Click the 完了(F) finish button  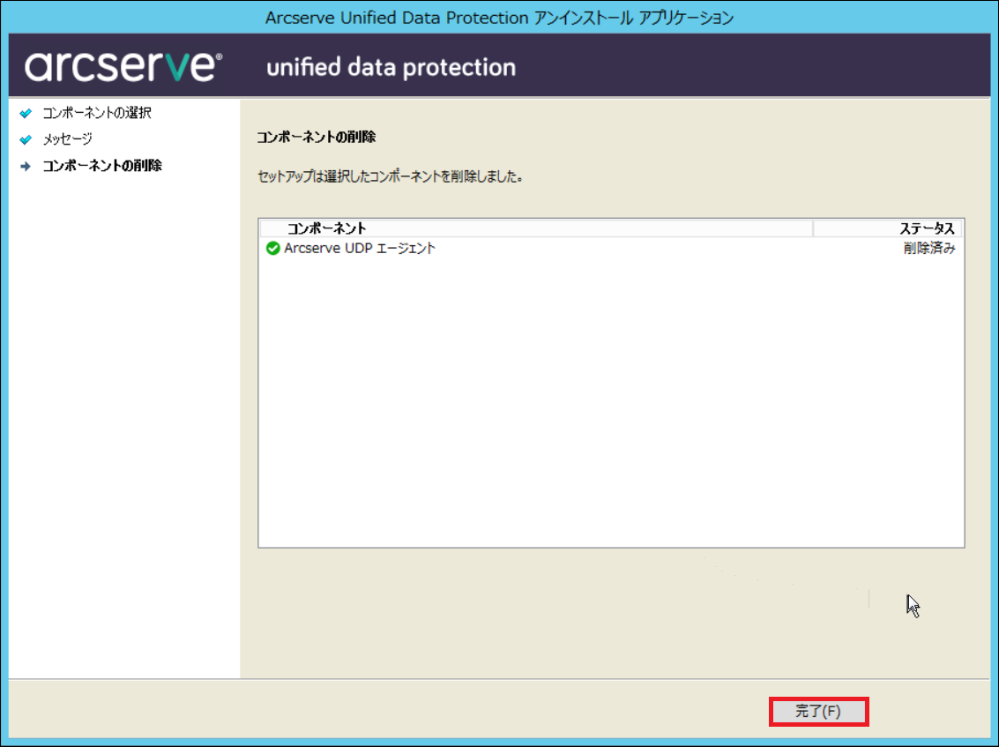pos(819,712)
